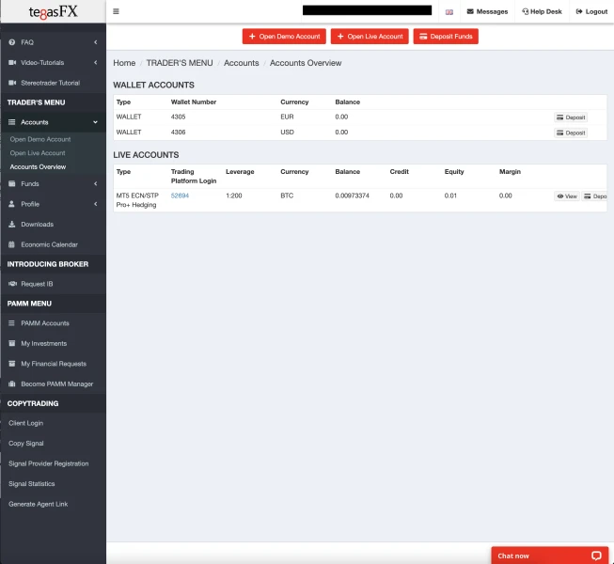Expand the Video-Tutorials sidebar menu
Image resolution: width=614 pixels, height=564 pixels.
point(53,63)
